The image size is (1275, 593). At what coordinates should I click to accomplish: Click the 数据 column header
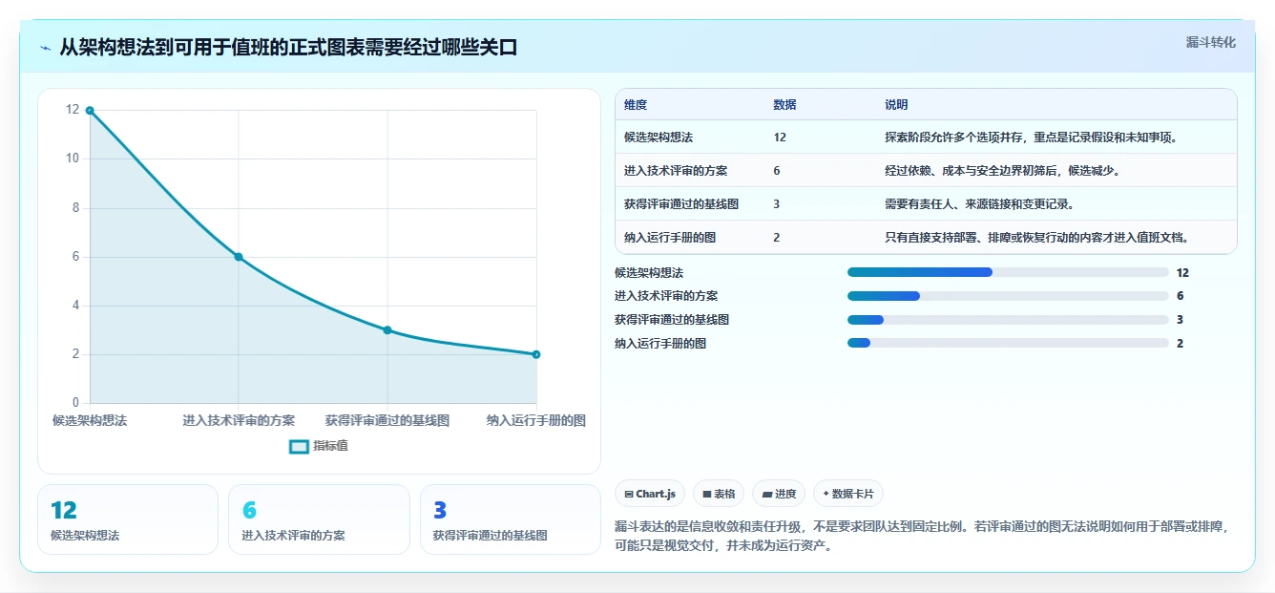tap(784, 105)
